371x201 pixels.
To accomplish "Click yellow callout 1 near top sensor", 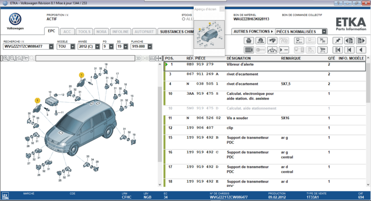I will pos(81,75).
